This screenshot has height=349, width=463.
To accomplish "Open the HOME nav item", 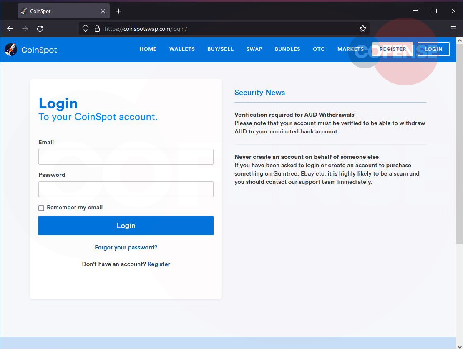I will [148, 49].
